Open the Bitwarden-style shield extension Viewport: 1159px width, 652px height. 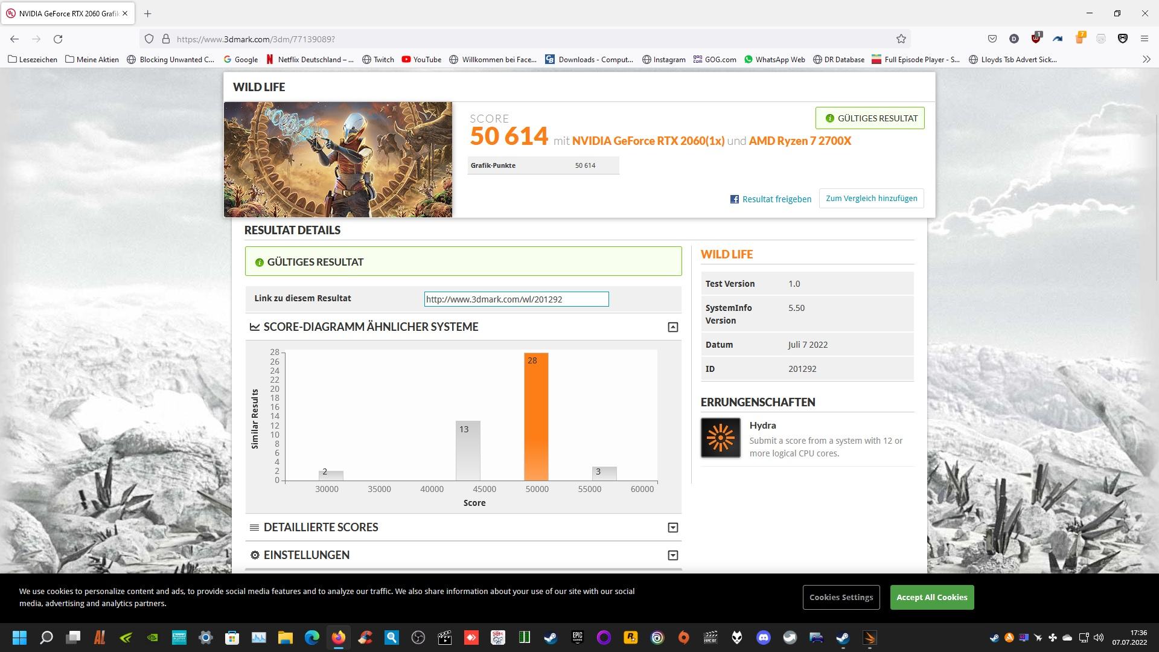point(1123,39)
